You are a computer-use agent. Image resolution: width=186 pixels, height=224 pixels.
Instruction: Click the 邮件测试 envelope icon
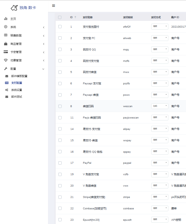point(7,97)
